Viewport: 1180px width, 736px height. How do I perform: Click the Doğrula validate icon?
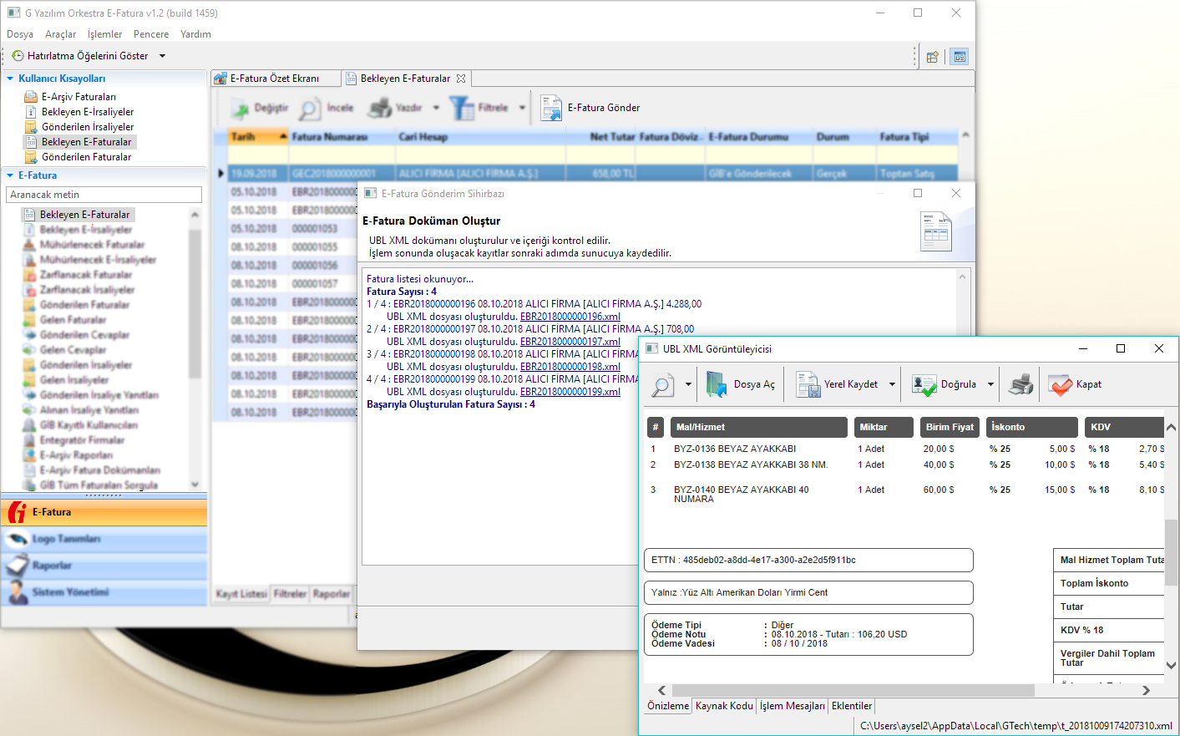(924, 384)
